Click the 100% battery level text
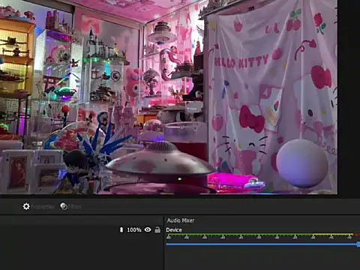This screenshot has height=270, width=360. point(134,229)
